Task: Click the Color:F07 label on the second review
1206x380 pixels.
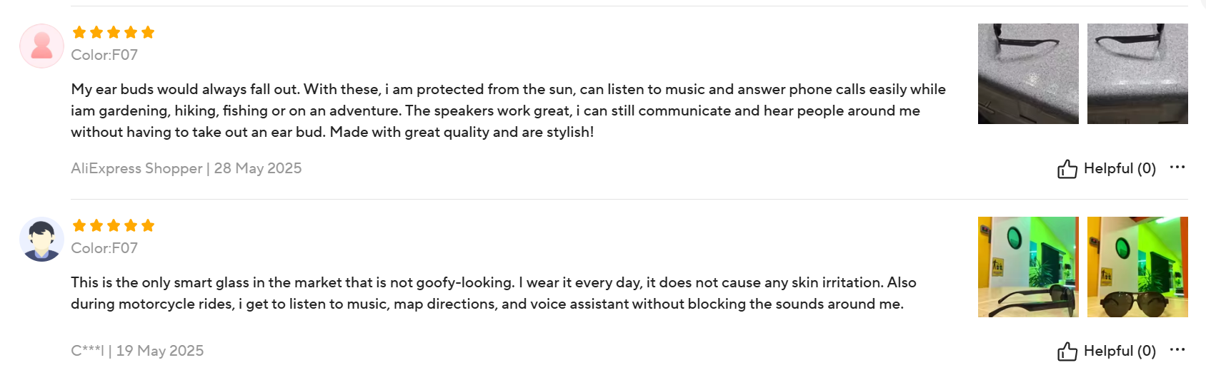Action: point(104,248)
